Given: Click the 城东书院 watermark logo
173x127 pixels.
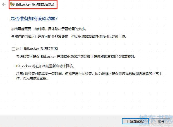Looking at the screenshot, I should click(156, 119).
